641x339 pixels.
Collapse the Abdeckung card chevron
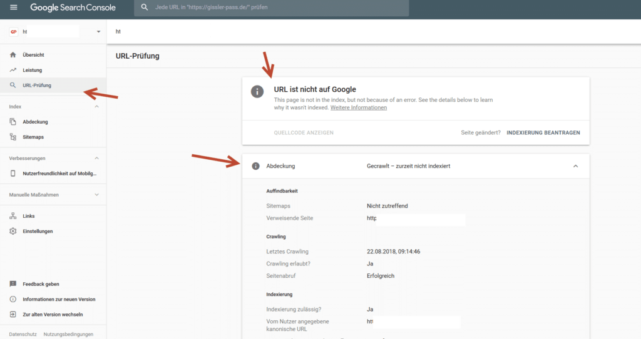(576, 166)
